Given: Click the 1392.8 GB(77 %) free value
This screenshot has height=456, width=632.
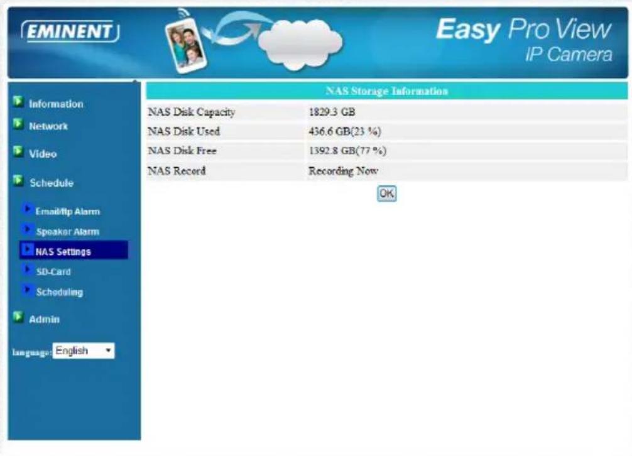Looking at the screenshot, I should pos(347,151).
